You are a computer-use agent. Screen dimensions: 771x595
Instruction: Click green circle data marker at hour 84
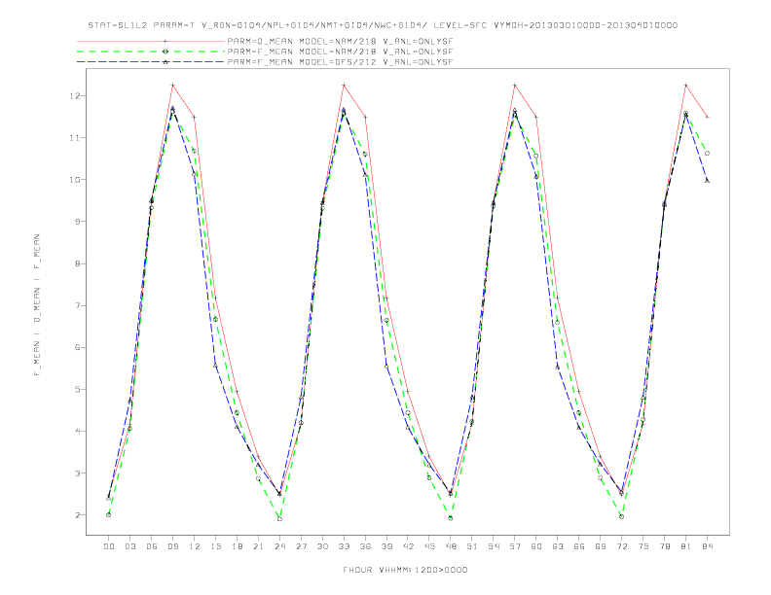707,154
